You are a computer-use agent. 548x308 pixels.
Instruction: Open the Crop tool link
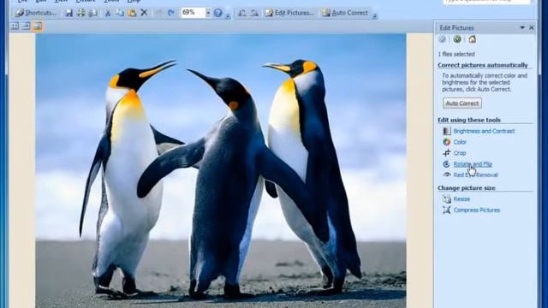459,153
